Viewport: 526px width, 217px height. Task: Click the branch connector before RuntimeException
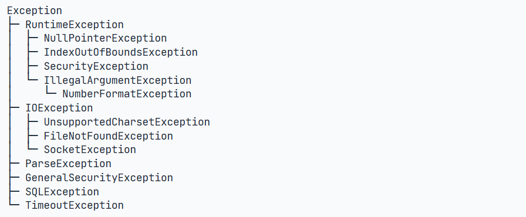[14, 25]
